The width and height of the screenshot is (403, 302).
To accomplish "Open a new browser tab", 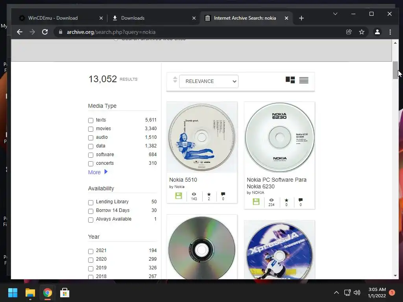I will [301, 18].
